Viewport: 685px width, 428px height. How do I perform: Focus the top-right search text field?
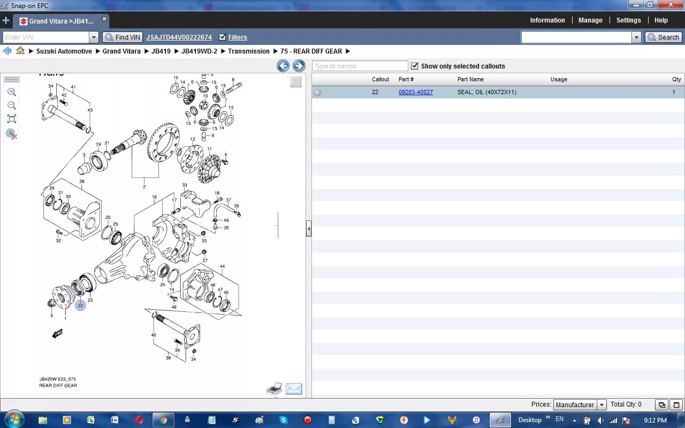(x=576, y=37)
